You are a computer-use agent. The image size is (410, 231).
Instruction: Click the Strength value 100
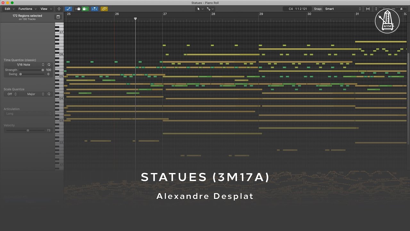point(48,70)
